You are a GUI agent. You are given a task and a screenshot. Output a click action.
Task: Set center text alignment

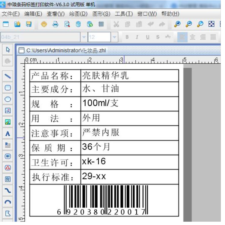click(193, 37)
